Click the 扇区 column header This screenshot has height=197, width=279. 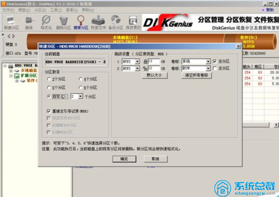click(x=258, y=67)
